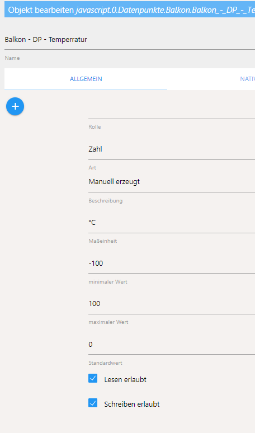Click the Standardwert field showing 0
The height and width of the screenshot is (433, 255).
172,345
